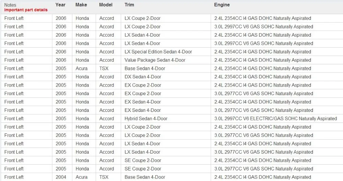Click the 2004 year cell
Screen dimensions: 343x181
(x=61, y=177)
